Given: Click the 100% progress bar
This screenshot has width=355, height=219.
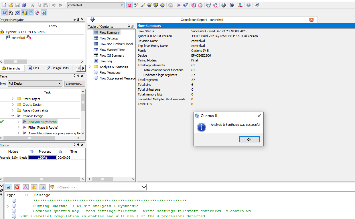Looking at the screenshot, I should coord(43,158).
